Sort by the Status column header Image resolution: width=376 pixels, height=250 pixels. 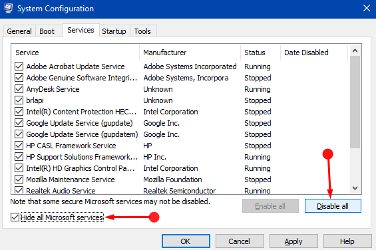click(260, 53)
